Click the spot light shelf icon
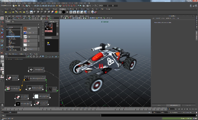198x120 pixels. click(x=16, y=12)
